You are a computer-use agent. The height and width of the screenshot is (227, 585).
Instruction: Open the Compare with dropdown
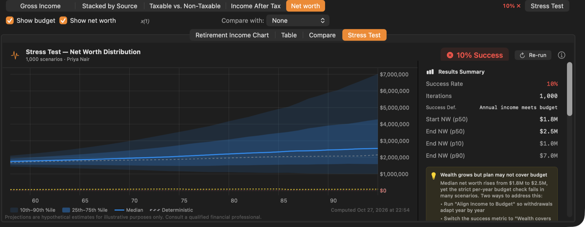click(x=298, y=21)
